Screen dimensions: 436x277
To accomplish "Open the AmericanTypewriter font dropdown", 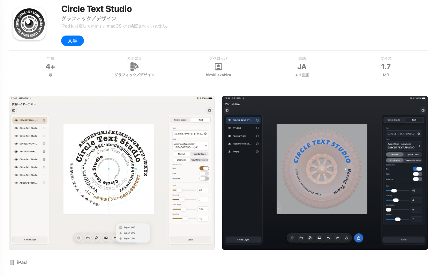I will tap(190, 145).
